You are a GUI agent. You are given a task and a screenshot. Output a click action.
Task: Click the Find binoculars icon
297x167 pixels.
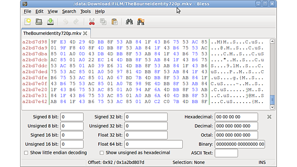tap(129, 22)
